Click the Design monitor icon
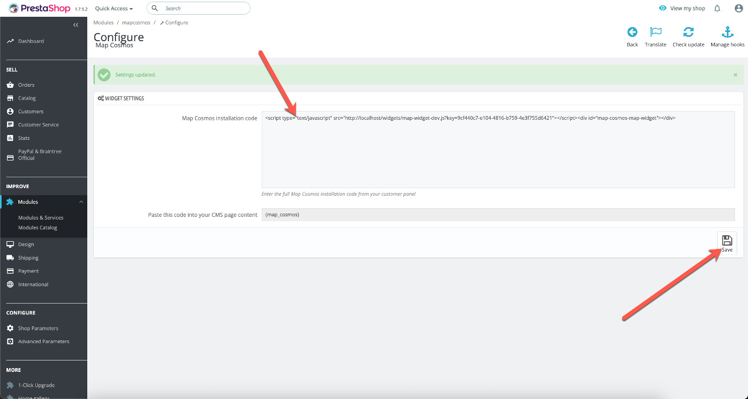Screen dimensions: 748x399 [x=10, y=244]
